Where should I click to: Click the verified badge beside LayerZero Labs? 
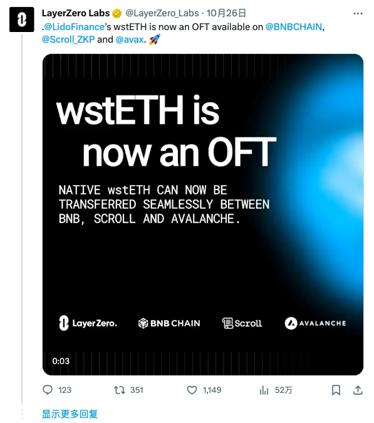click(117, 13)
